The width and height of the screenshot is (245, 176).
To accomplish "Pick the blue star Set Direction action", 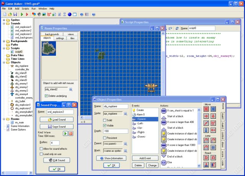I will [213, 109].
